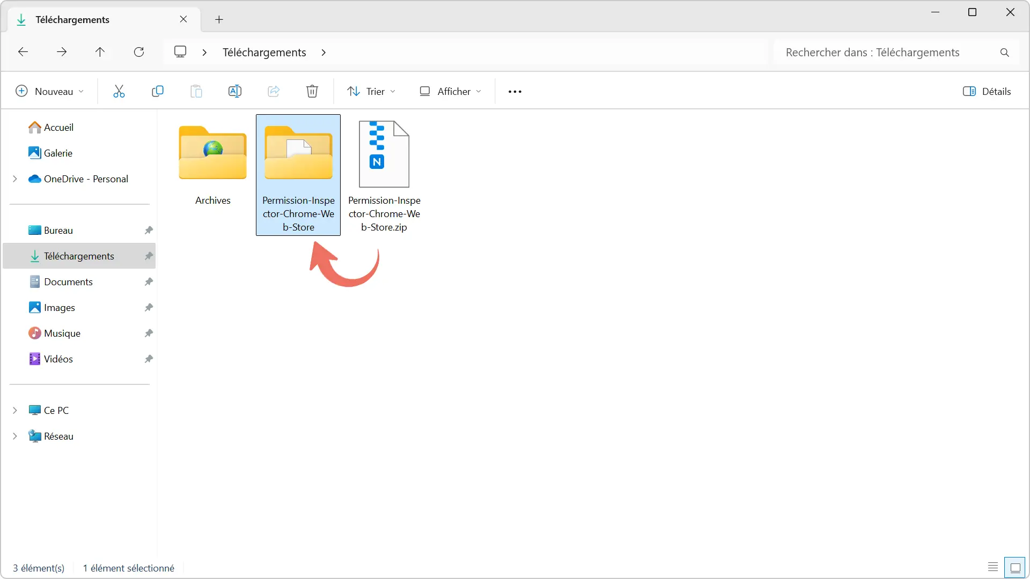Viewport: 1030px width, 579px height.
Task: Minimize the File Explorer window
Action: click(936, 12)
